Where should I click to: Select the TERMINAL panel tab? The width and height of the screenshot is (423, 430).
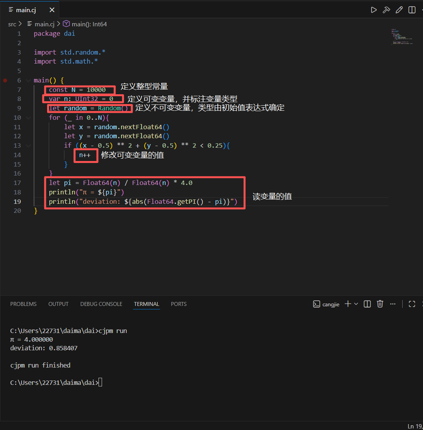pyautogui.click(x=146, y=304)
